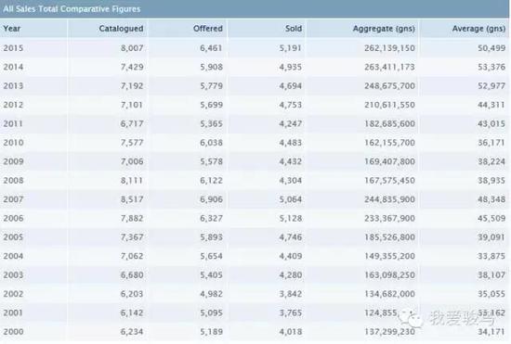The image size is (511, 344).
Task: Click the All Sales Total Comparative Figures title
Action: (x=72, y=8)
